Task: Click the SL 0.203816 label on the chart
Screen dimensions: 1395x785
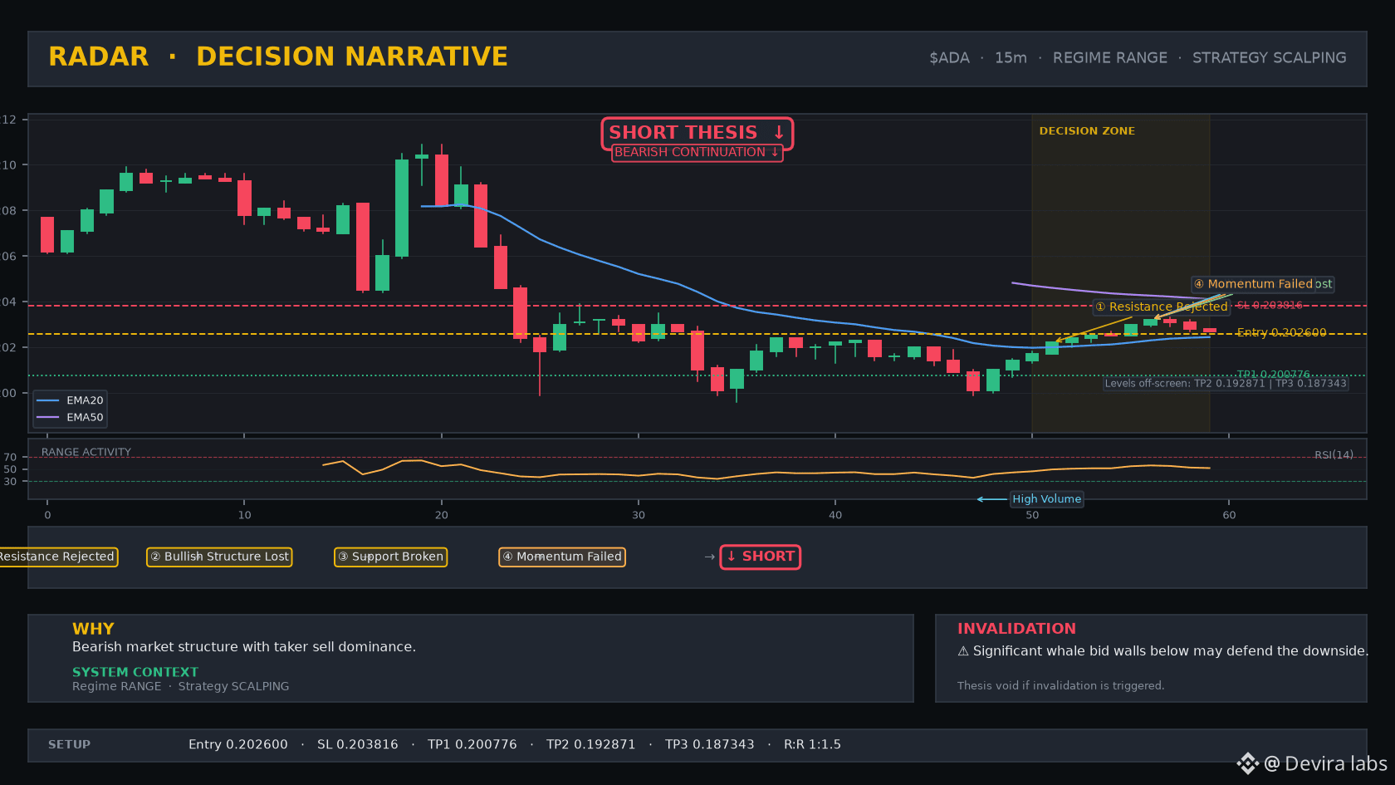Action: coord(1270,306)
